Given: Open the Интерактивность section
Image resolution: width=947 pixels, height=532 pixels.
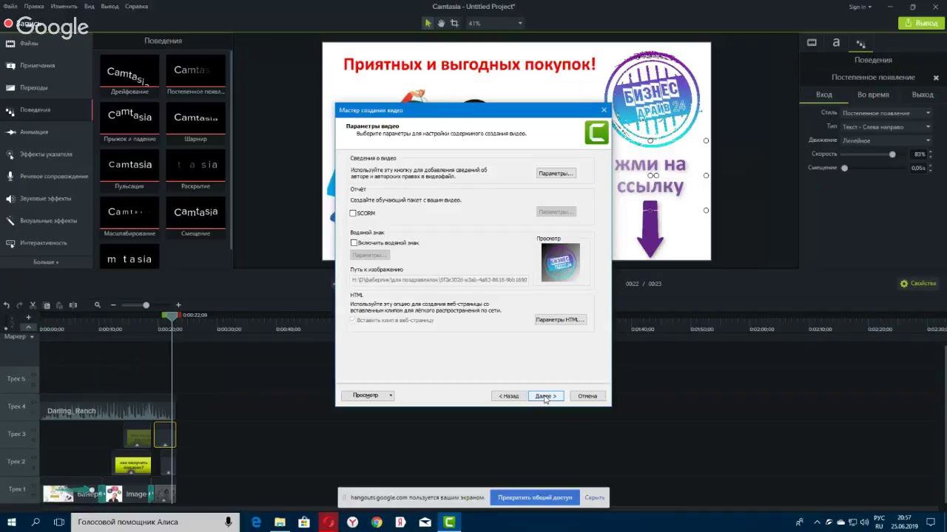Looking at the screenshot, I should [46, 243].
